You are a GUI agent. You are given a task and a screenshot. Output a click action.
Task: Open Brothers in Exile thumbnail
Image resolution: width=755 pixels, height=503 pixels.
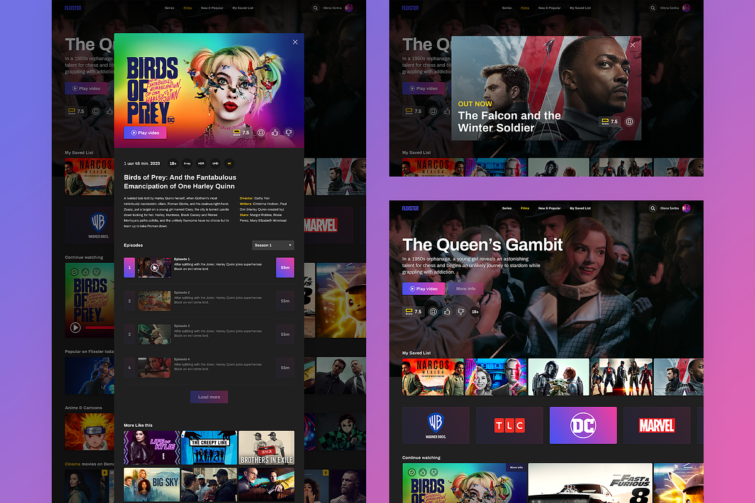click(x=266, y=448)
